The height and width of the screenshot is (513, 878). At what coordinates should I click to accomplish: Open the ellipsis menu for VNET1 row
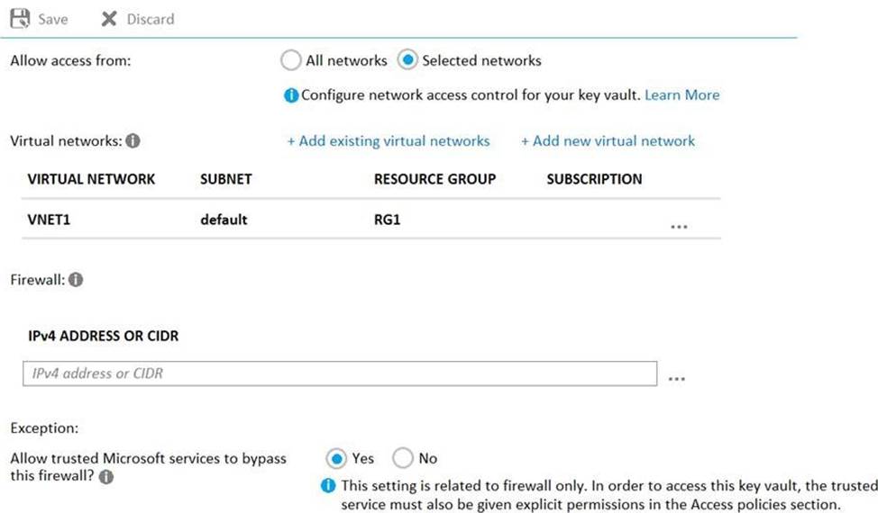(679, 226)
